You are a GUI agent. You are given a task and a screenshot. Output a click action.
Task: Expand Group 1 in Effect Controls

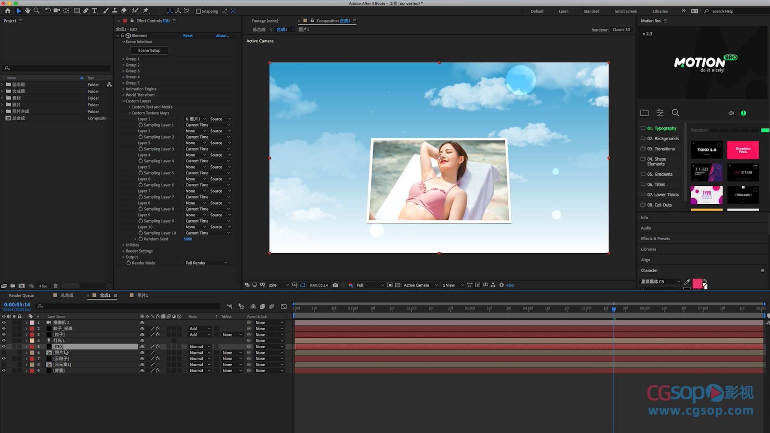point(123,59)
